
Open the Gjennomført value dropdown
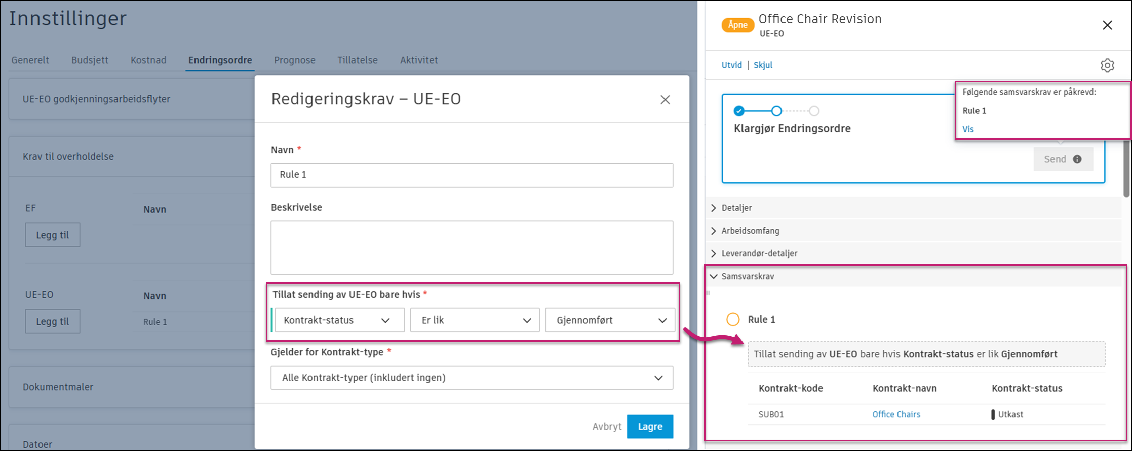click(610, 320)
